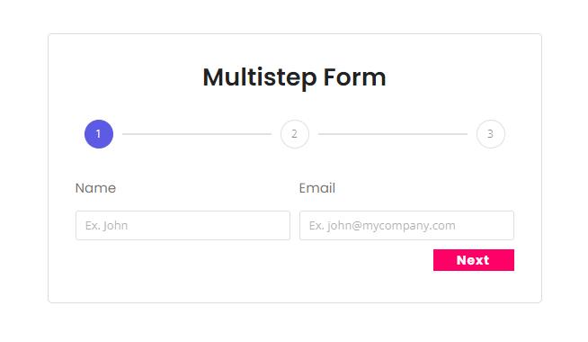The height and width of the screenshot is (342, 588).
Task: Click the number 1 inside purple circle
Action: pyautogui.click(x=98, y=134)
